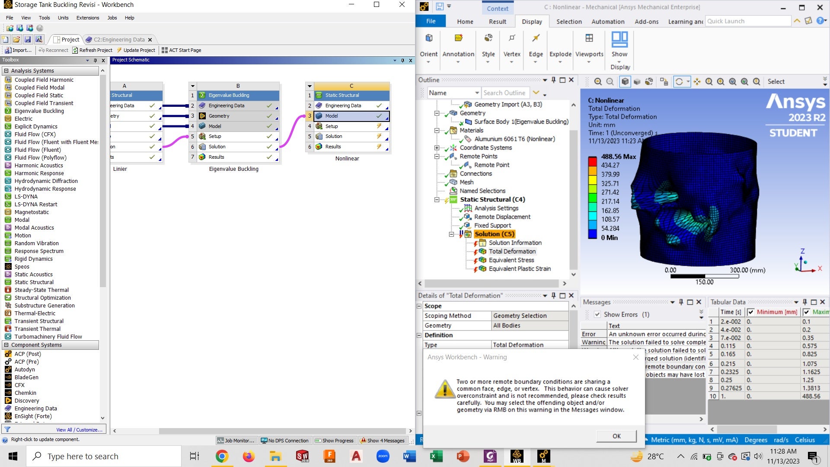Switch to the Automation ribbon tab
This screenshot has height=467, width=830.
pos(608,22)
